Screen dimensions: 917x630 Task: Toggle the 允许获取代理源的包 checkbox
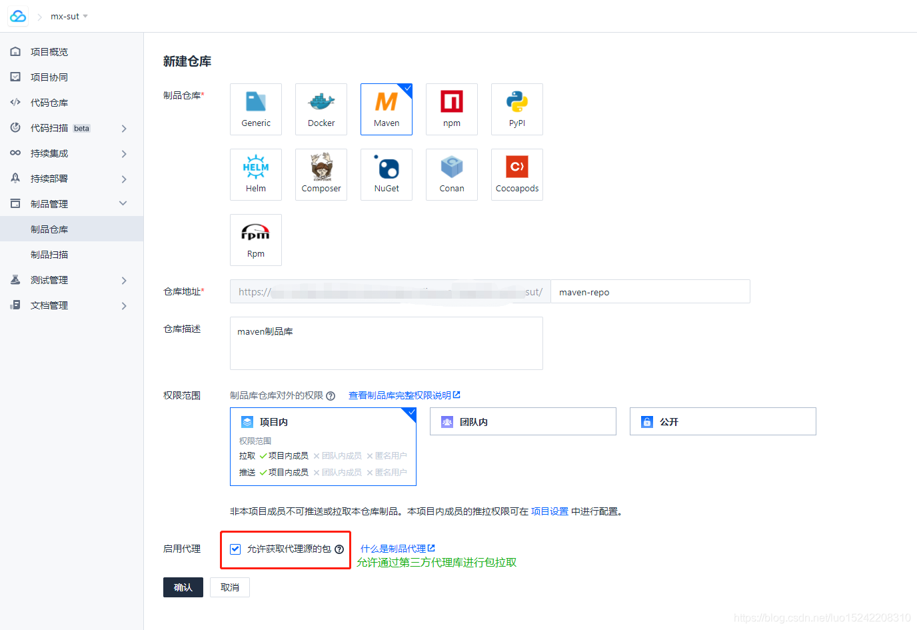[x=235, y=549]
